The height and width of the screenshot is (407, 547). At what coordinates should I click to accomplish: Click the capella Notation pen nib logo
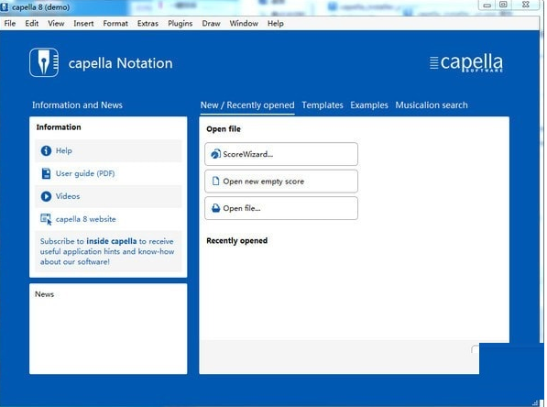(44, 62)
